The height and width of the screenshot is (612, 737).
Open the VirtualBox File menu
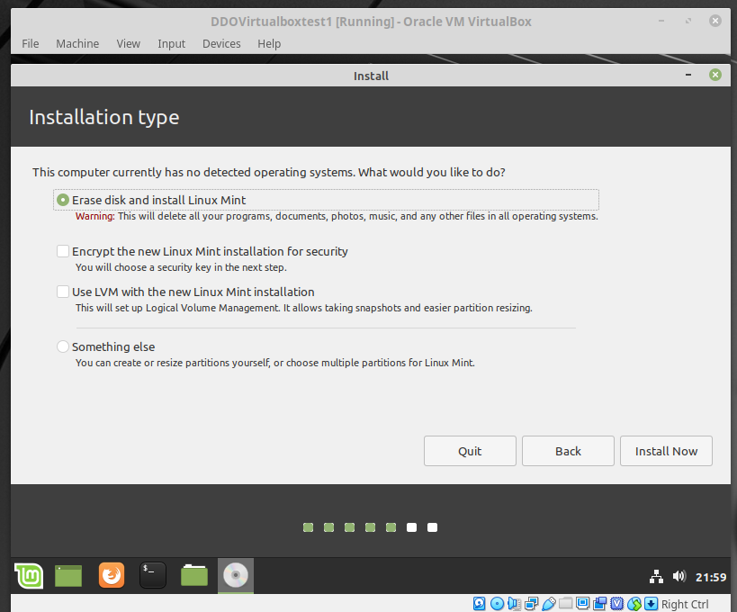[30, 44]
